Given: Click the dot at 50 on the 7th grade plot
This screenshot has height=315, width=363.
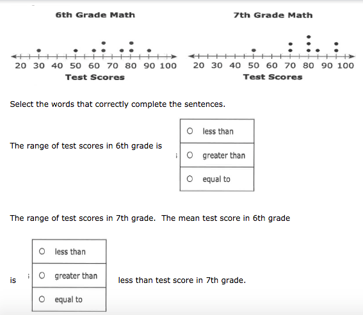Looking at the screenshot, I should tap(254, 50).
